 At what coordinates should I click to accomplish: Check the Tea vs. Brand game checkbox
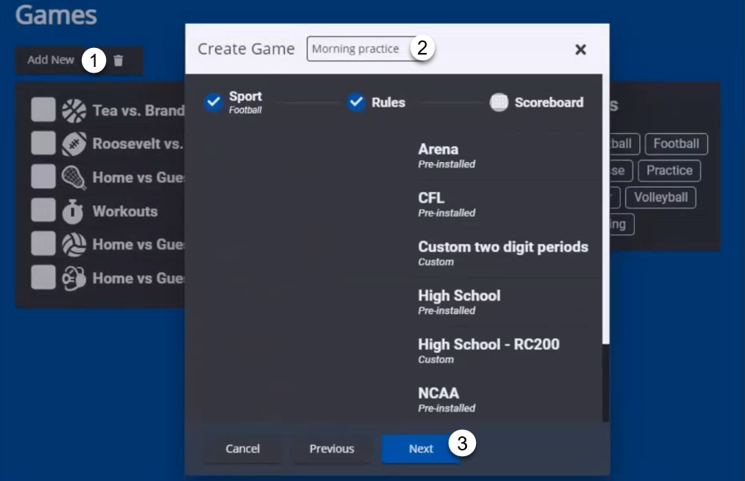point(43,111)
